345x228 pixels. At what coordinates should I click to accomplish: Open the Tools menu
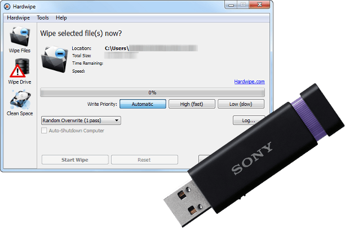[43, 18]
